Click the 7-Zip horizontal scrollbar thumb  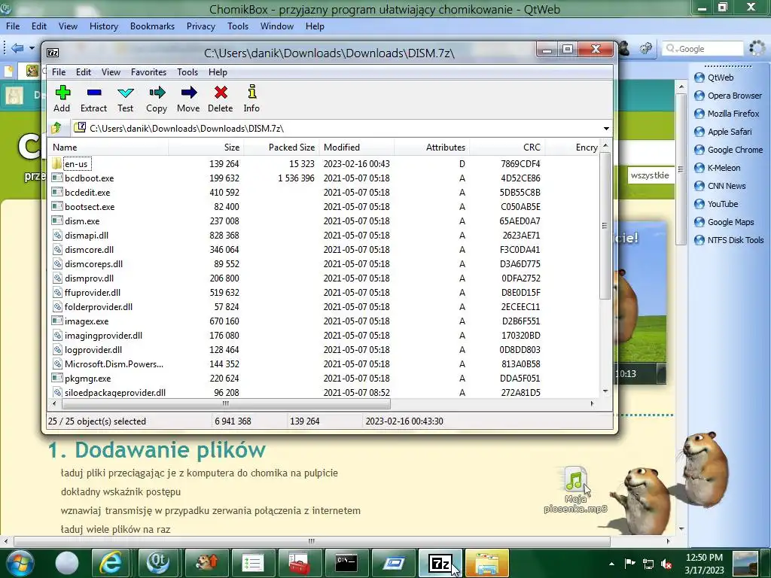point(226,404)
